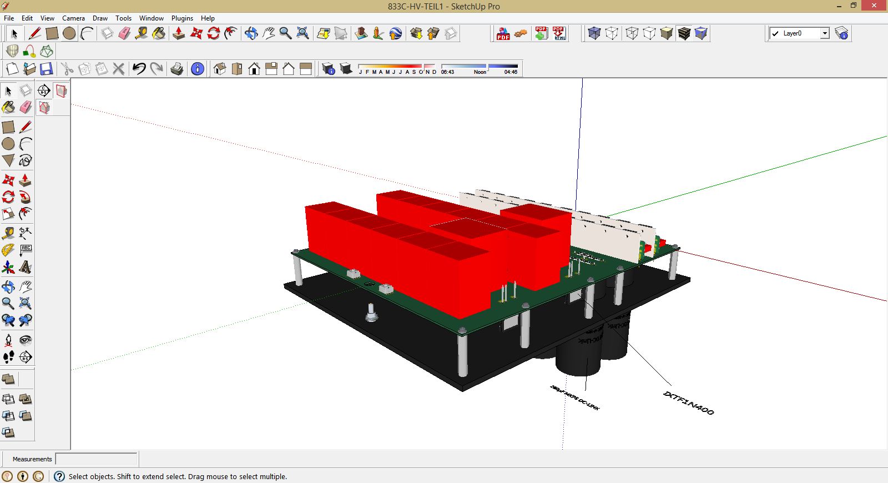Screen dimensions: 888x483
Task: Click the Outer Shell solid tool icon
Action: [x=8, y=380]
